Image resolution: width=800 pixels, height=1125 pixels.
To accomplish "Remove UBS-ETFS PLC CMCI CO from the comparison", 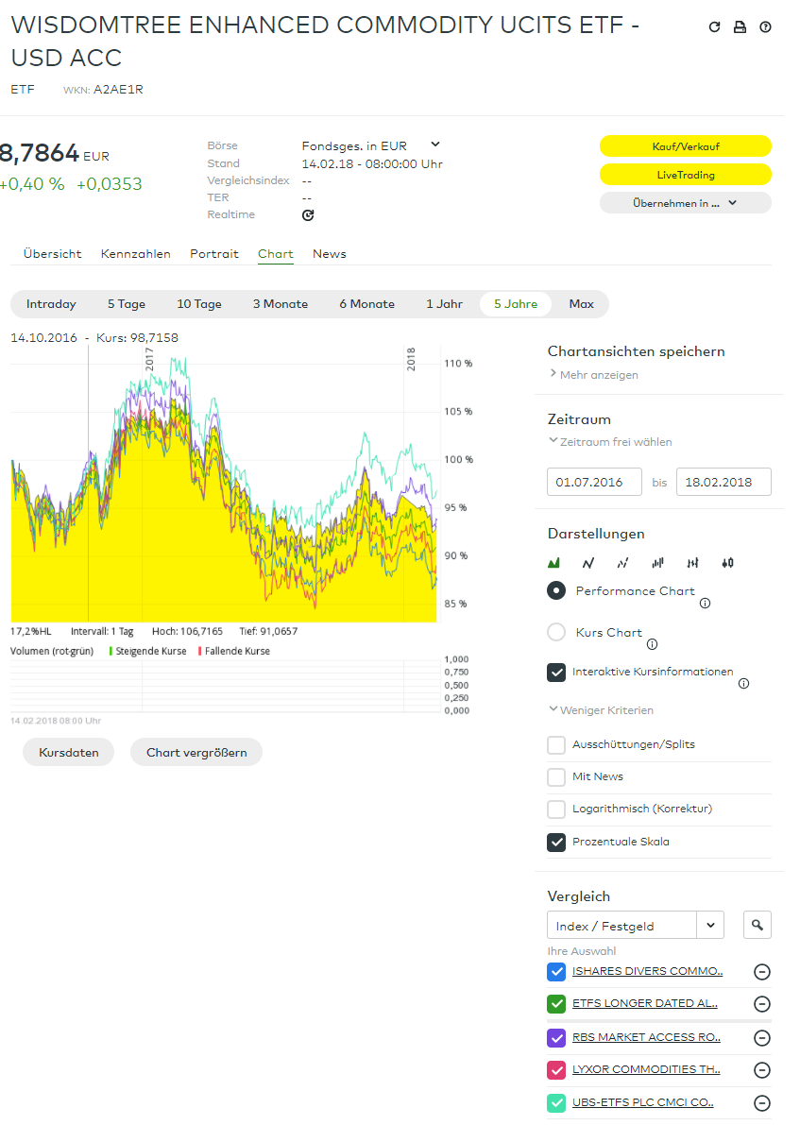I will (x=762, y=1103).
